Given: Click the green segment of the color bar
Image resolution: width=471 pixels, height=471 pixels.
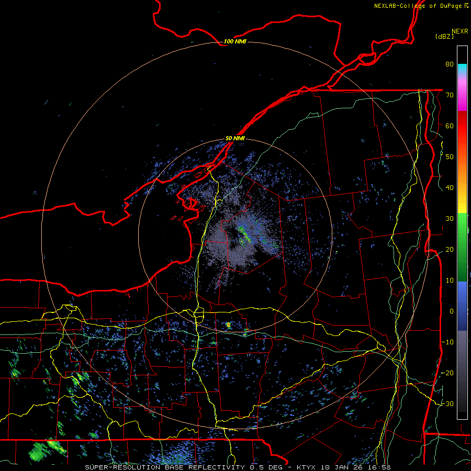Looking at the screenshot, I should coord(462,247).
